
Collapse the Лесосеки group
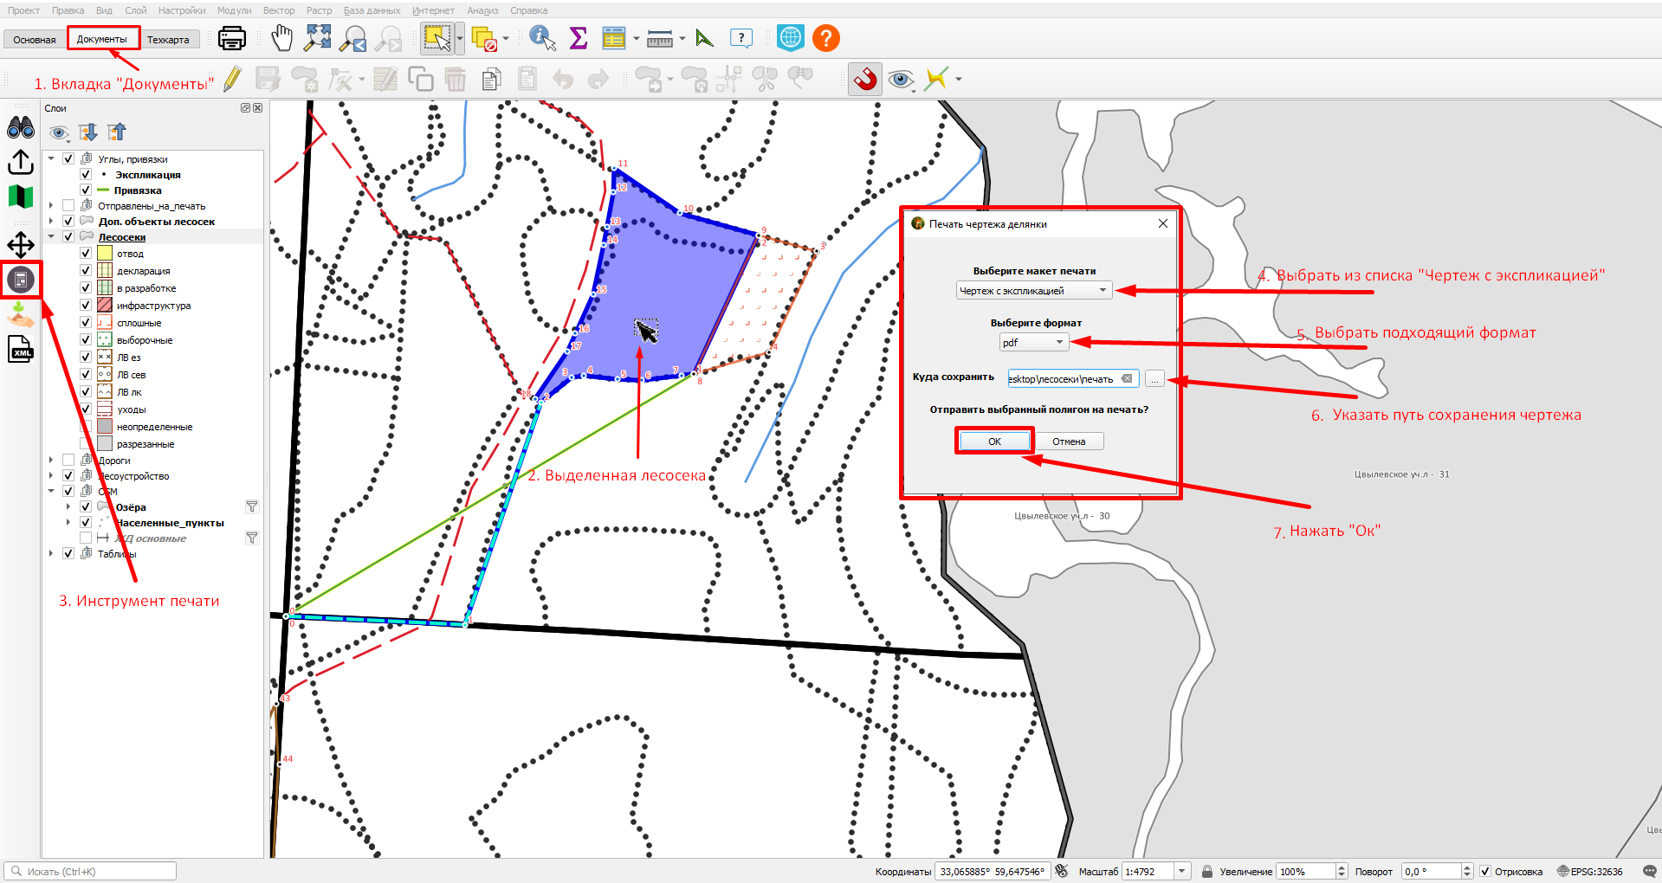click(x=51, y=237)
